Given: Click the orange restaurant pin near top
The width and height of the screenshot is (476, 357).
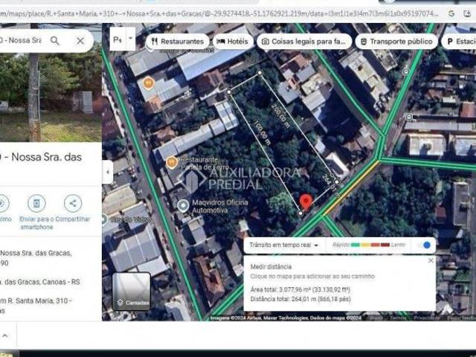Looking at the screenshot, I should pos(149,83).
